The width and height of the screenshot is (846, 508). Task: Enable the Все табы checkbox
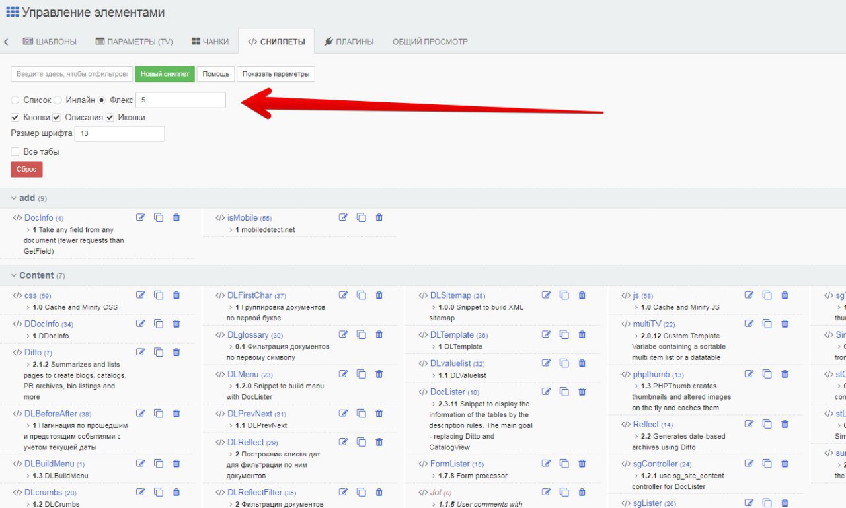[x=15, y=152]
